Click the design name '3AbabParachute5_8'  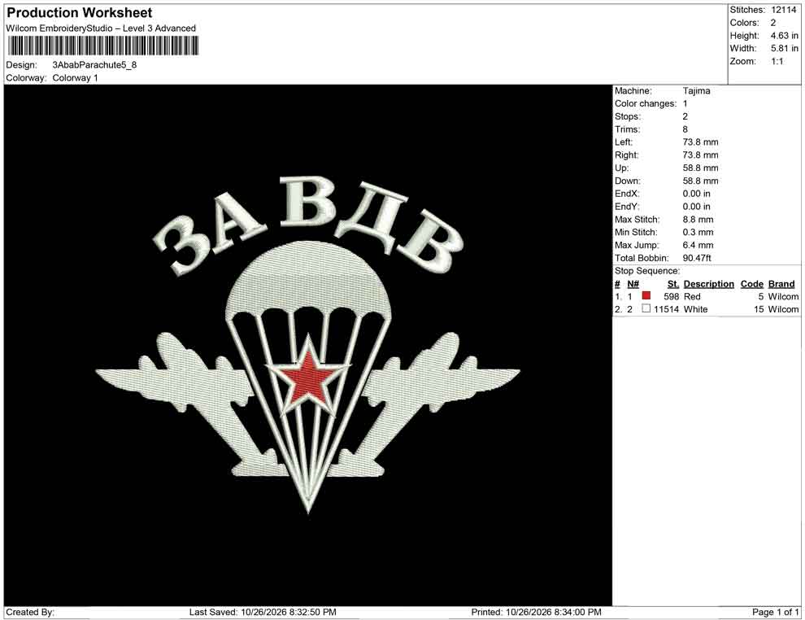[x=94, y=65]
